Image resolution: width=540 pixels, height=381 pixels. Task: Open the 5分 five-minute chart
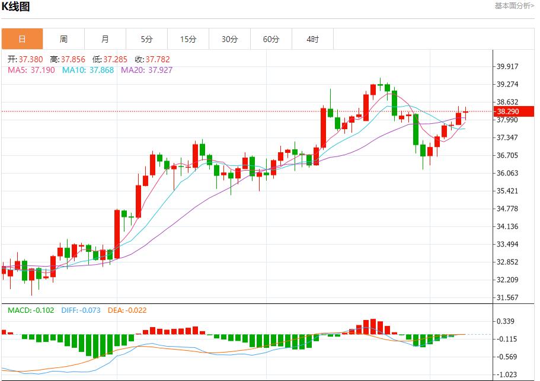147,38
